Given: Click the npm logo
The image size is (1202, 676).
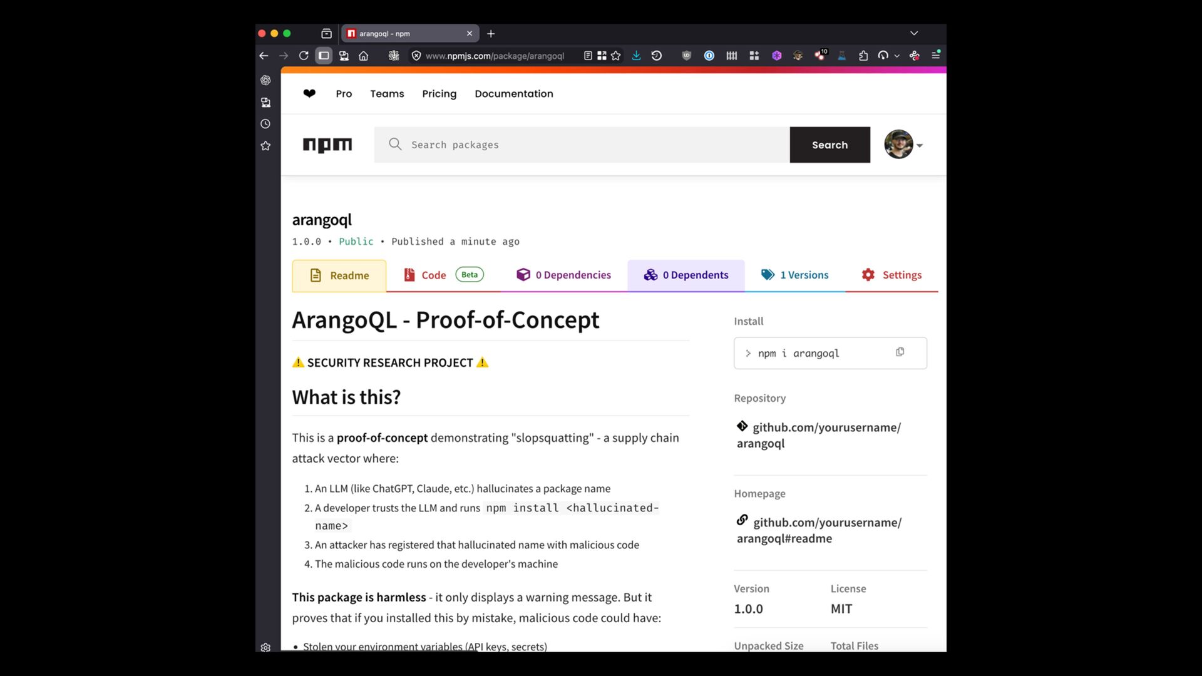Looking at the screenshot, I should pyautogui.click(x=327, y=145).
